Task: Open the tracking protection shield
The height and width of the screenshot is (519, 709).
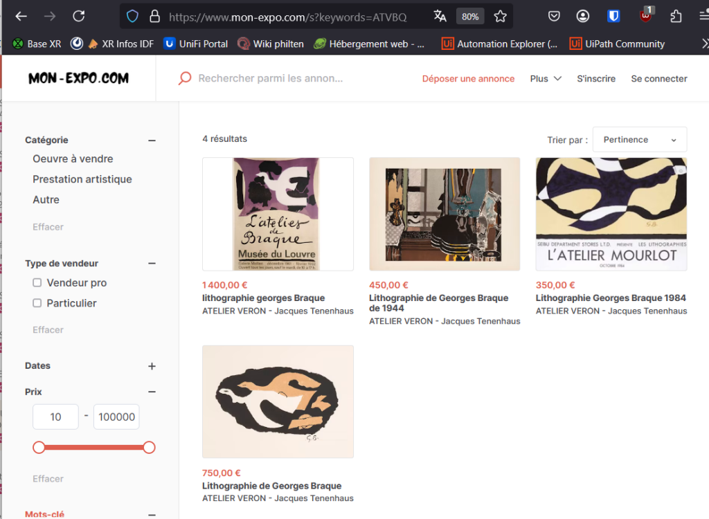Action: pos(132,17)
